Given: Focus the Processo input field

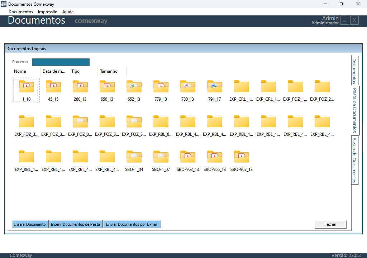Looking at the screenshot, I should tap(61, 62).
